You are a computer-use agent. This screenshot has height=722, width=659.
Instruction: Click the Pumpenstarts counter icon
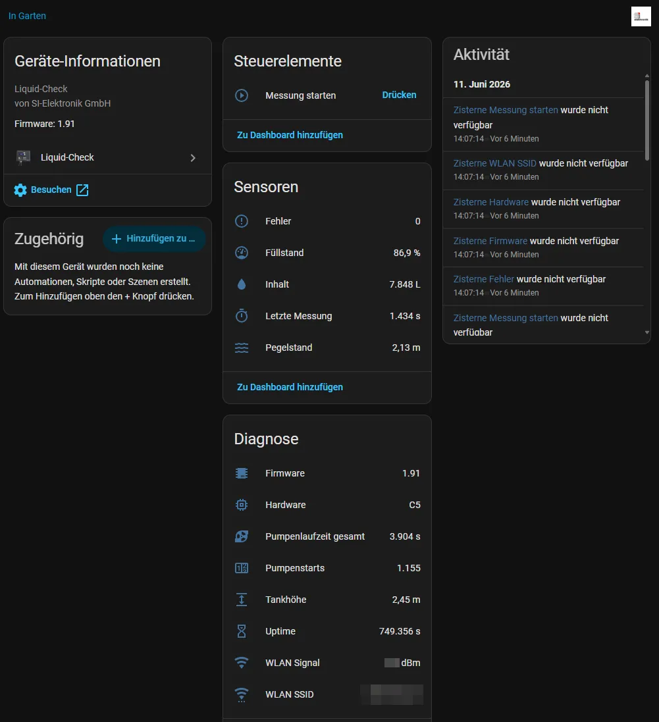point(242,568)
